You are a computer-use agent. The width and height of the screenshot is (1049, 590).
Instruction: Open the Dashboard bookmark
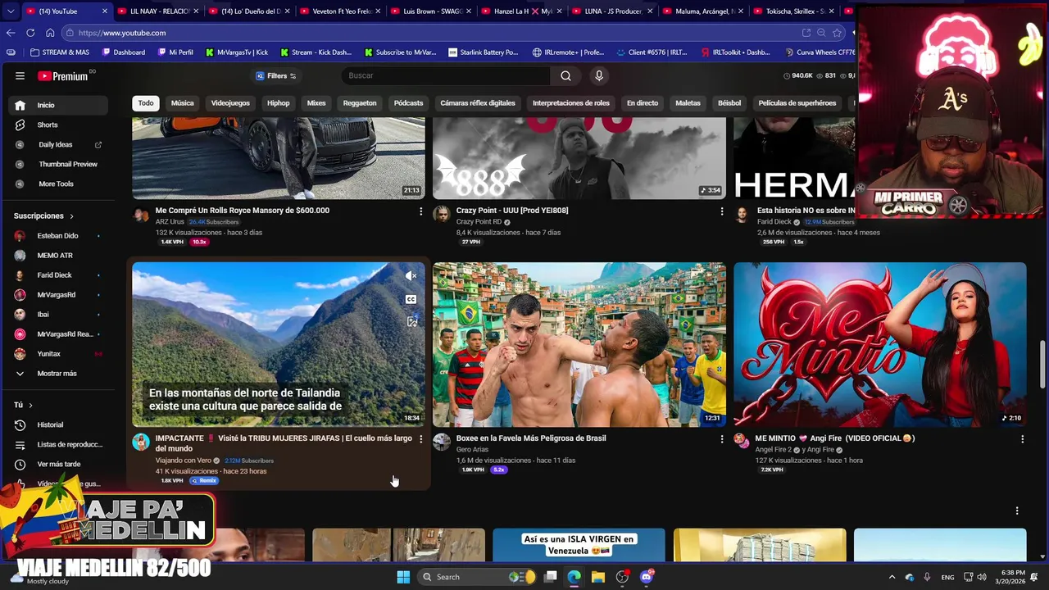[124, 52]
